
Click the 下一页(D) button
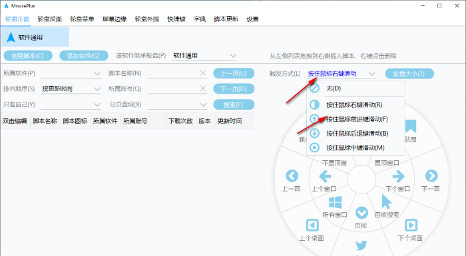click(x=234, y=89)
